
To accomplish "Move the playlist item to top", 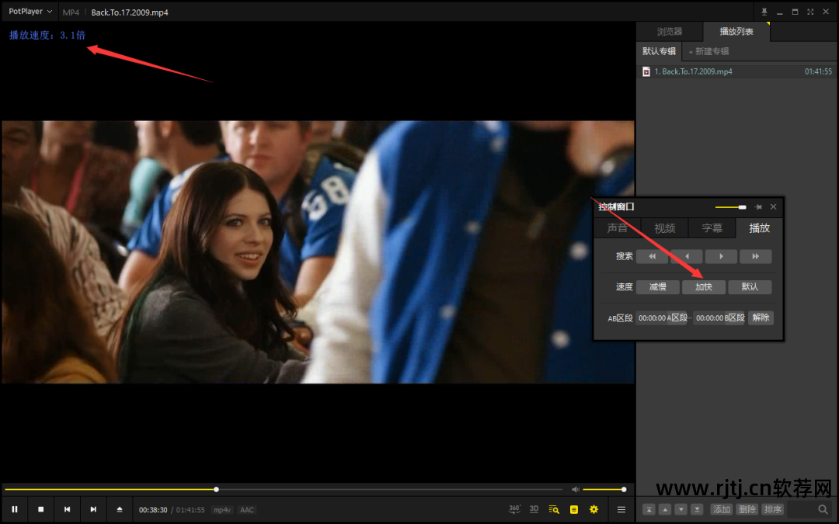I will click(x=649, y=509).
